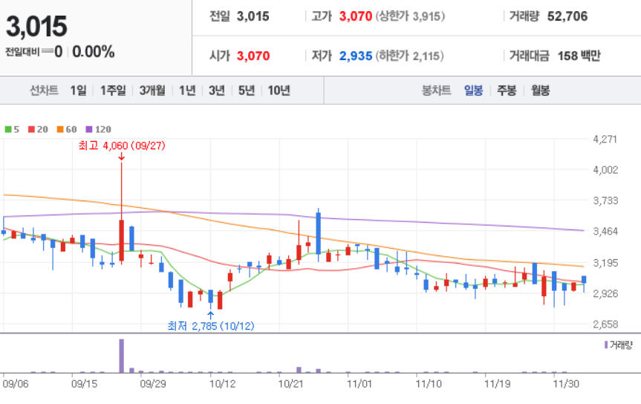The height and width of the screenshot is (404, 641).
Task: Click the 4,271 y-axis price label
Action: [x=605, y=139]
